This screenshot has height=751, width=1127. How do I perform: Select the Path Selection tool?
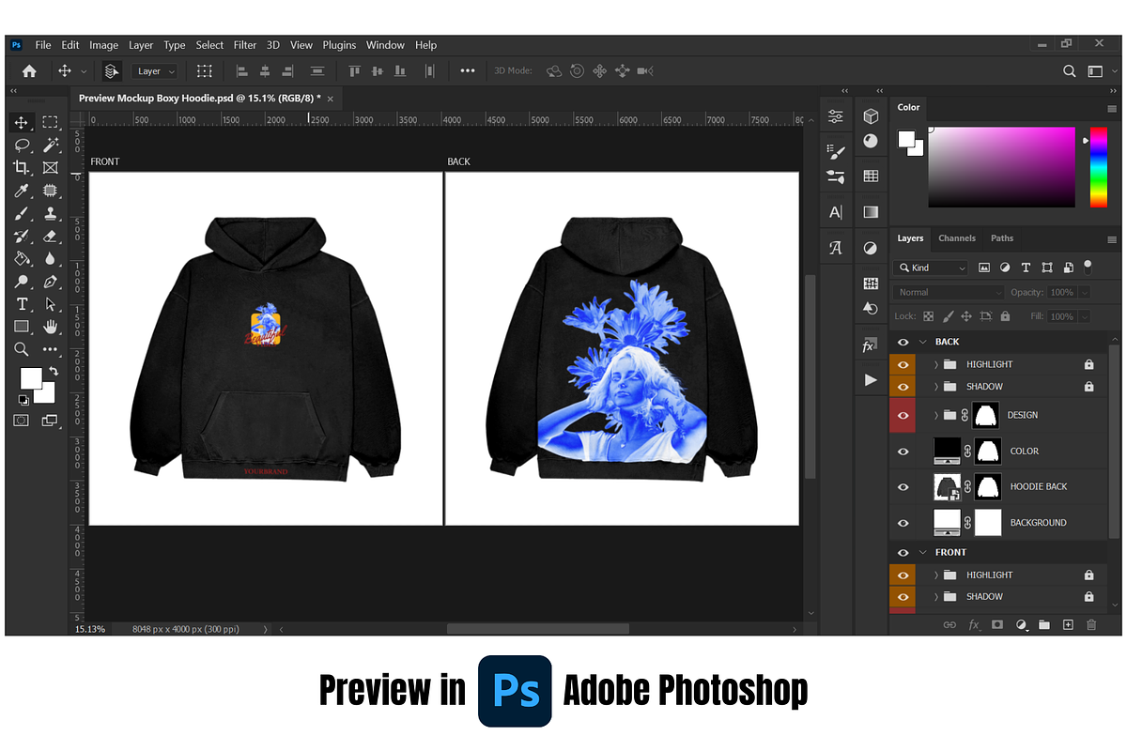coord(51,304)
